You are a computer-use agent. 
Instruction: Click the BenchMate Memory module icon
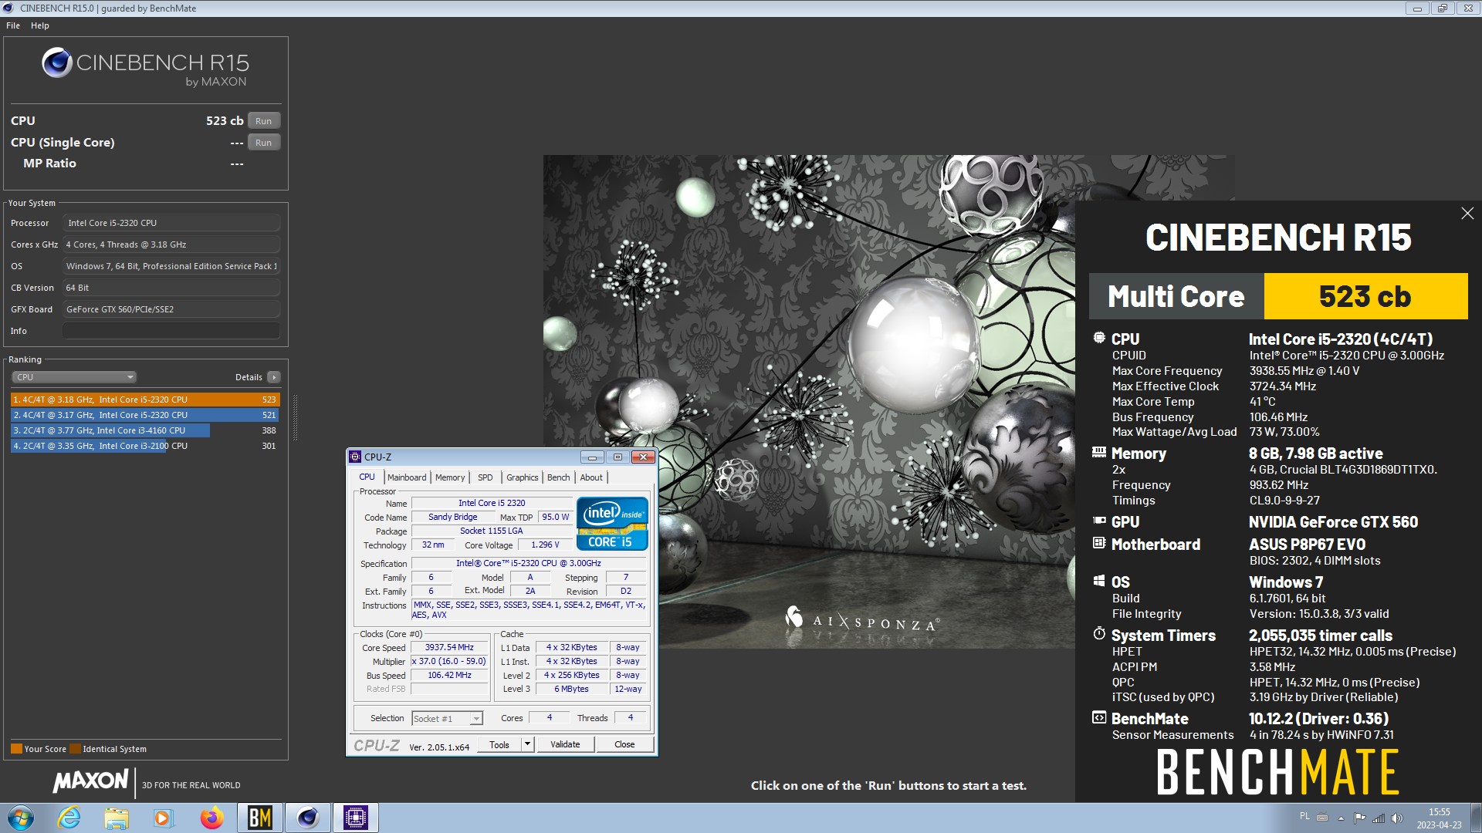pyautogui.click(x=1099, y=453)
